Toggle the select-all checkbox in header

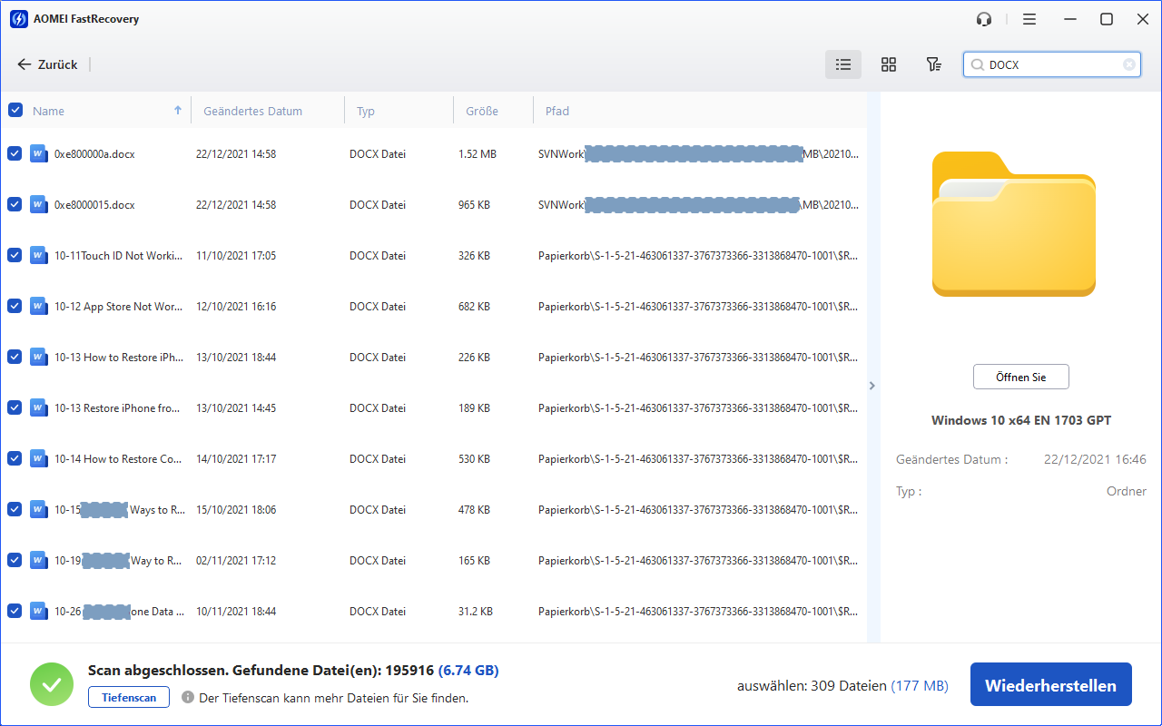[15, 110]
